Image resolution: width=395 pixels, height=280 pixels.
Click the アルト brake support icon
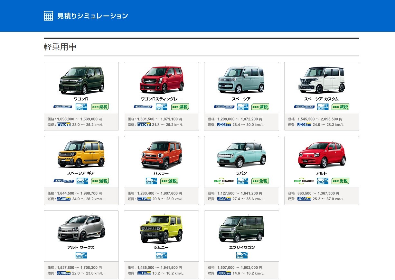click(x=323, y=181)
